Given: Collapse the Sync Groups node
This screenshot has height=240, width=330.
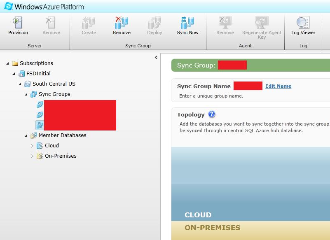Looking at the screenshot, I should pyautogui.click(x=26, y=94).
